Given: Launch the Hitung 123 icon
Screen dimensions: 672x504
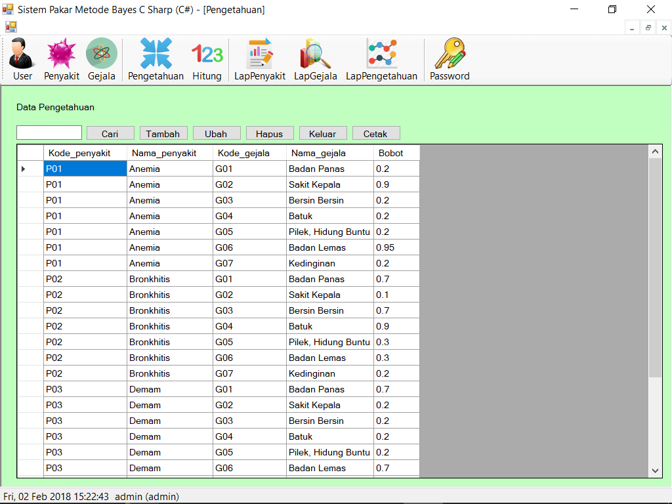Looking at the screenshot, I should 207,54.
